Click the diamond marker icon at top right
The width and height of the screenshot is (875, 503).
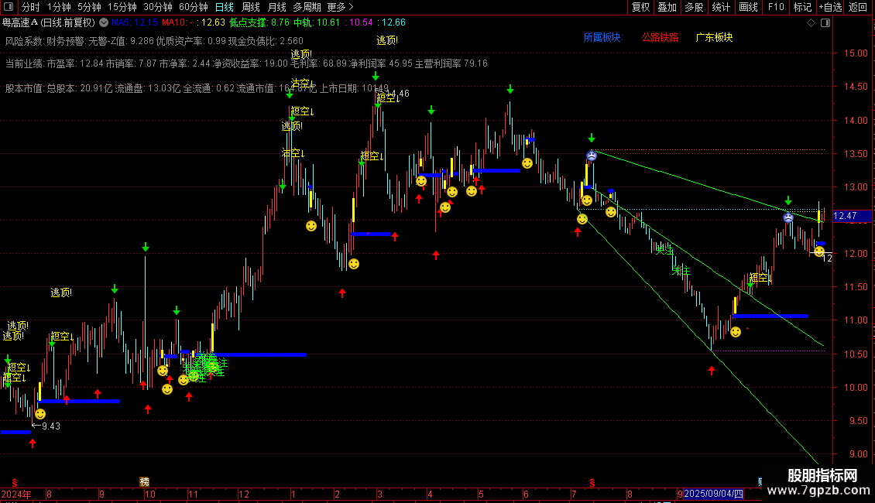(x=812, y=23)
